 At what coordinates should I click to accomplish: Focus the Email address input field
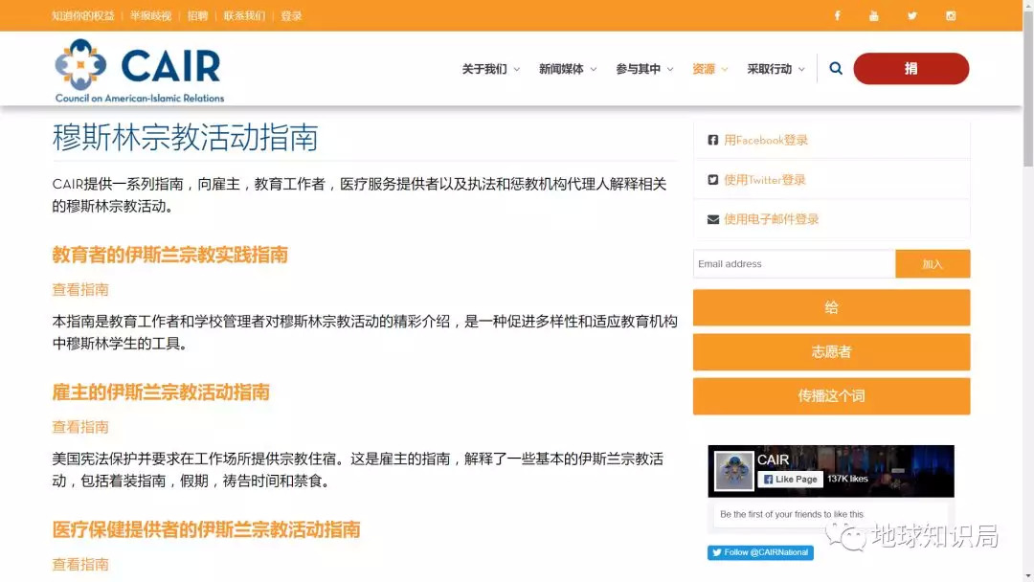[x=794, y=263]
